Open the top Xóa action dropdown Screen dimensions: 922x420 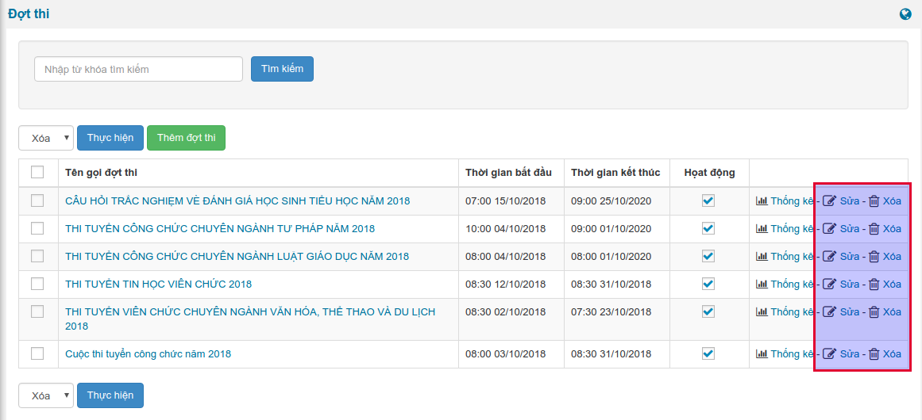(x=46, y=138)
